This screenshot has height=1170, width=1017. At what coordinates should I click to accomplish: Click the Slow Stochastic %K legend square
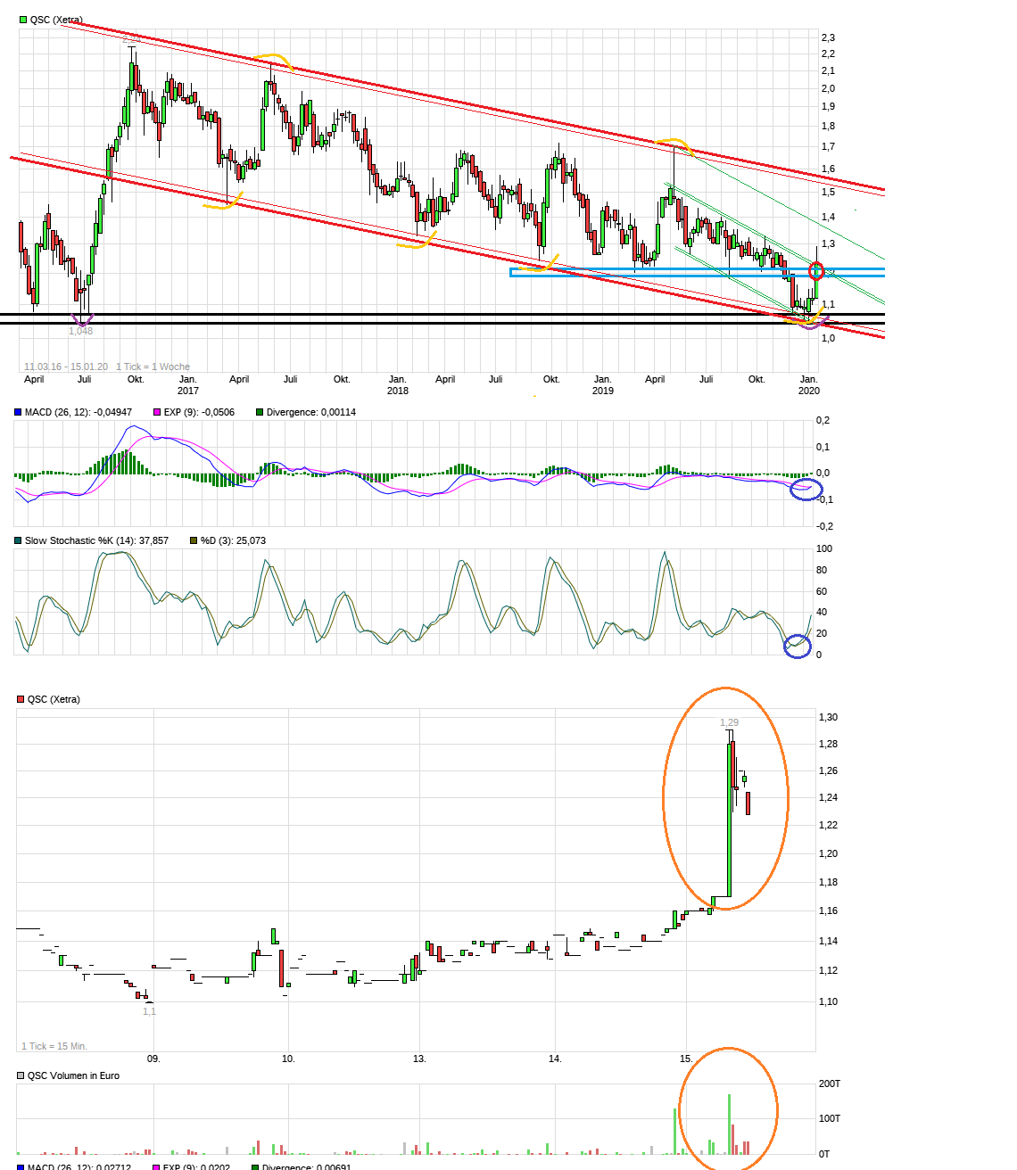point(18,540)
